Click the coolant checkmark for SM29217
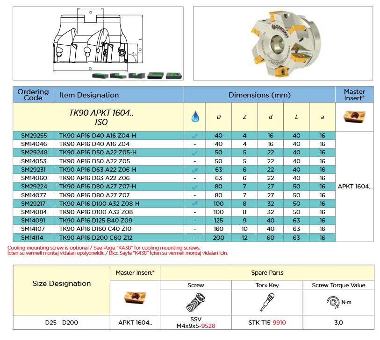This screenshot has width=380, height=340. (x=194, y=204)
